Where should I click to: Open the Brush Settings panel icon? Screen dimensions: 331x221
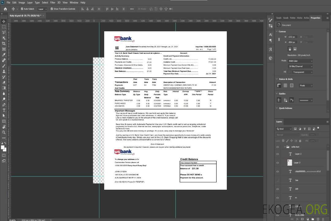pos(270,20)
